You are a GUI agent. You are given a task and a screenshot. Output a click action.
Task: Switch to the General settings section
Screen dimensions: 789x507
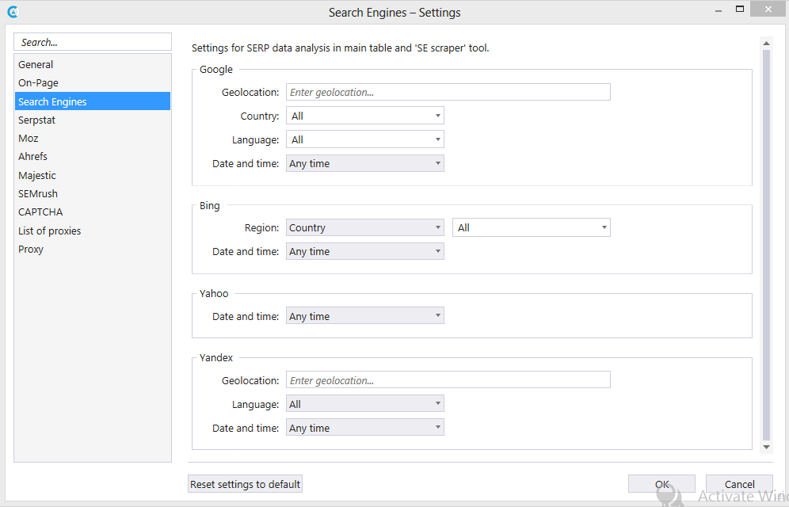[x=36, y=64]
